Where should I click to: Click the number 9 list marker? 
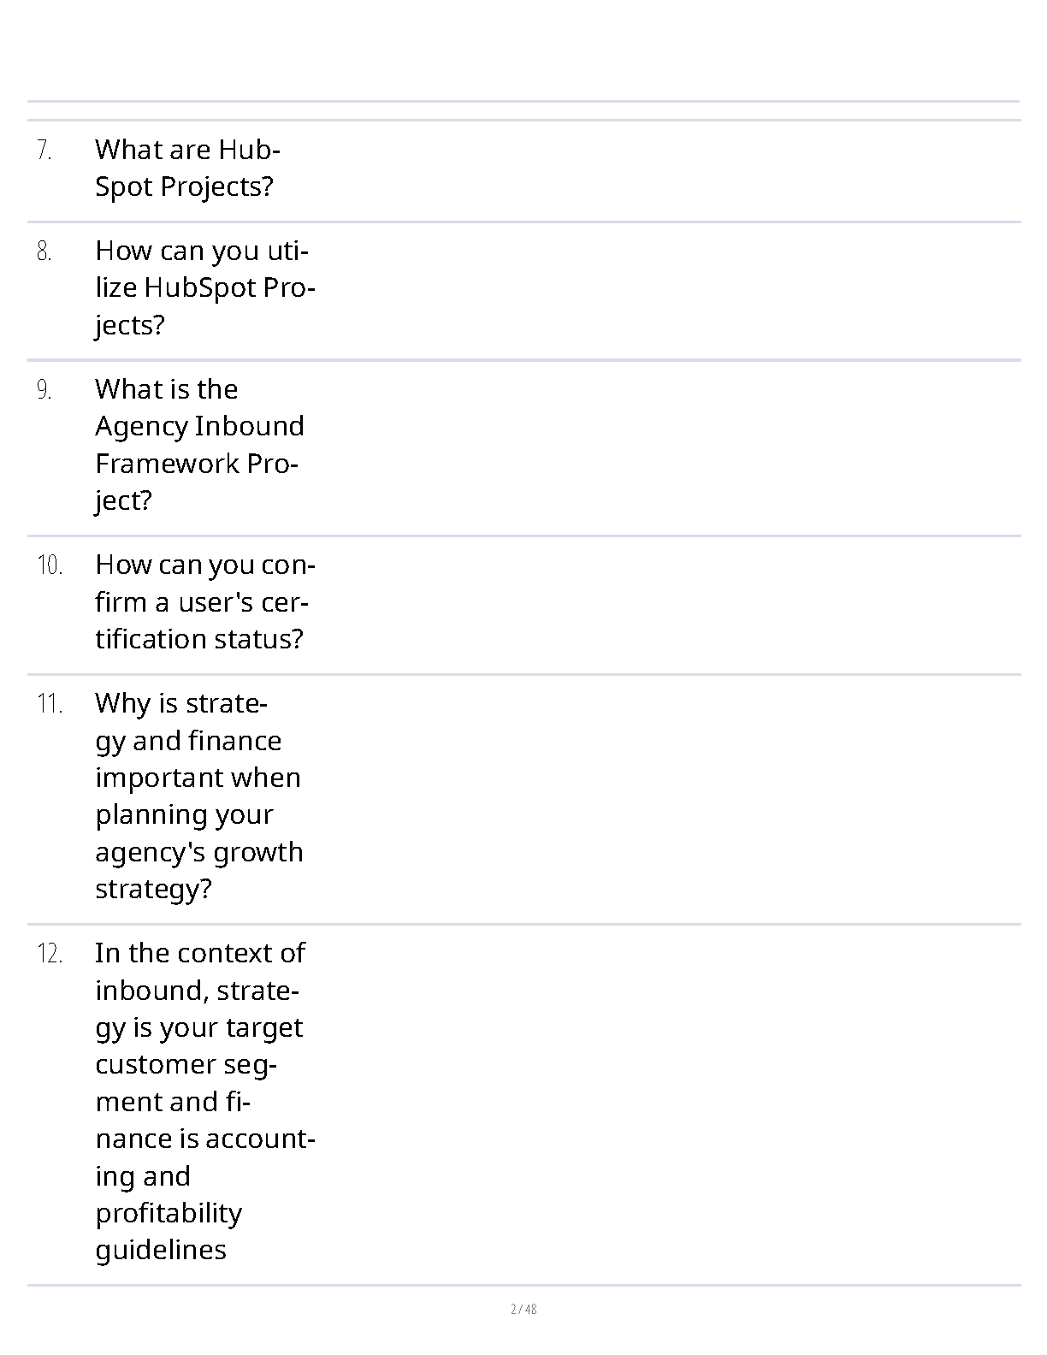44,390
